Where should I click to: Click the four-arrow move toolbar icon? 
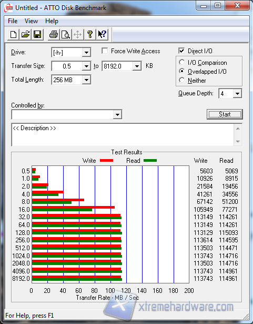coord(78,34)
